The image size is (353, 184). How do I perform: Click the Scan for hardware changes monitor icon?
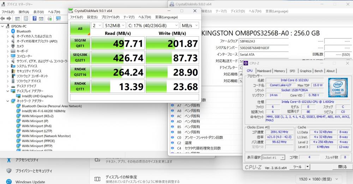click(x=58, y=18)
